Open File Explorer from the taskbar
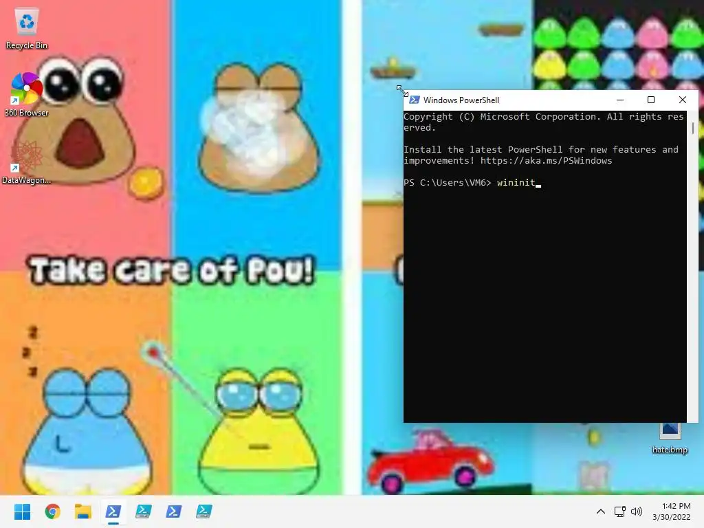Viewport: 704px width, 528px height. (83, 511)
